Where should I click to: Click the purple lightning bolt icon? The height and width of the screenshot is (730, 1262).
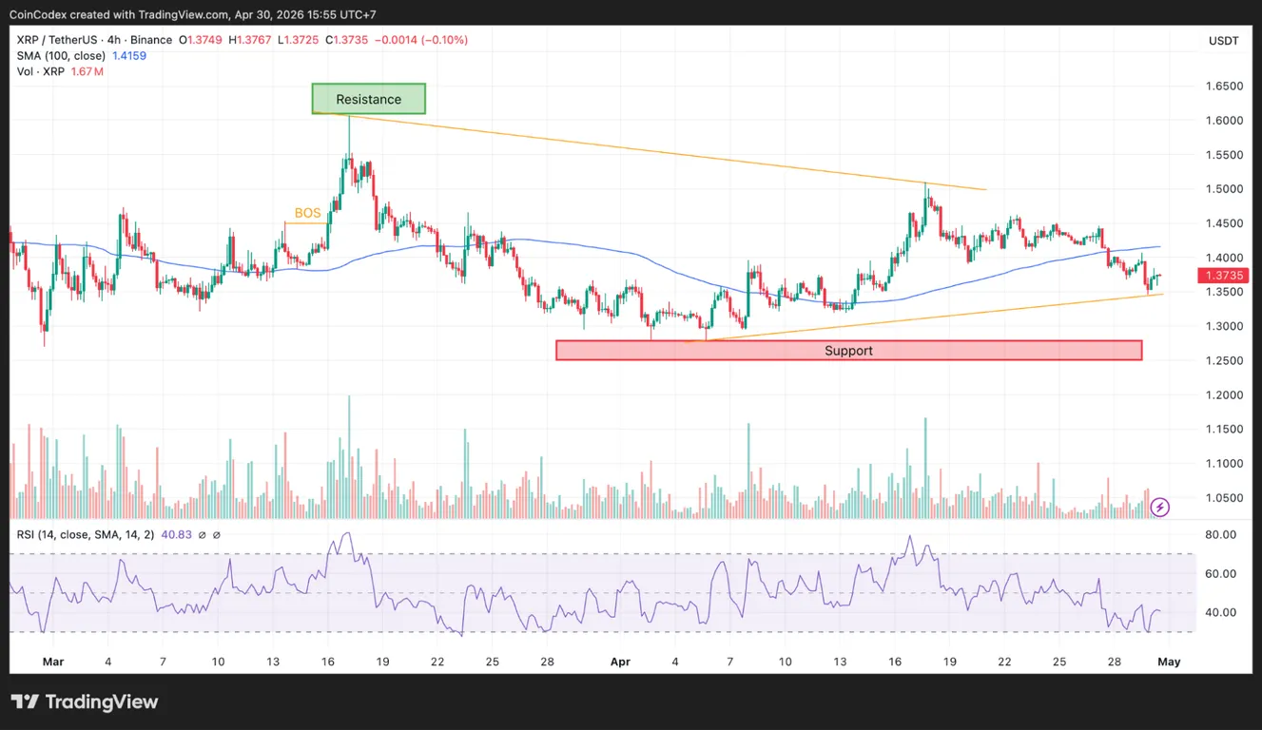[x=1160, y=507]
